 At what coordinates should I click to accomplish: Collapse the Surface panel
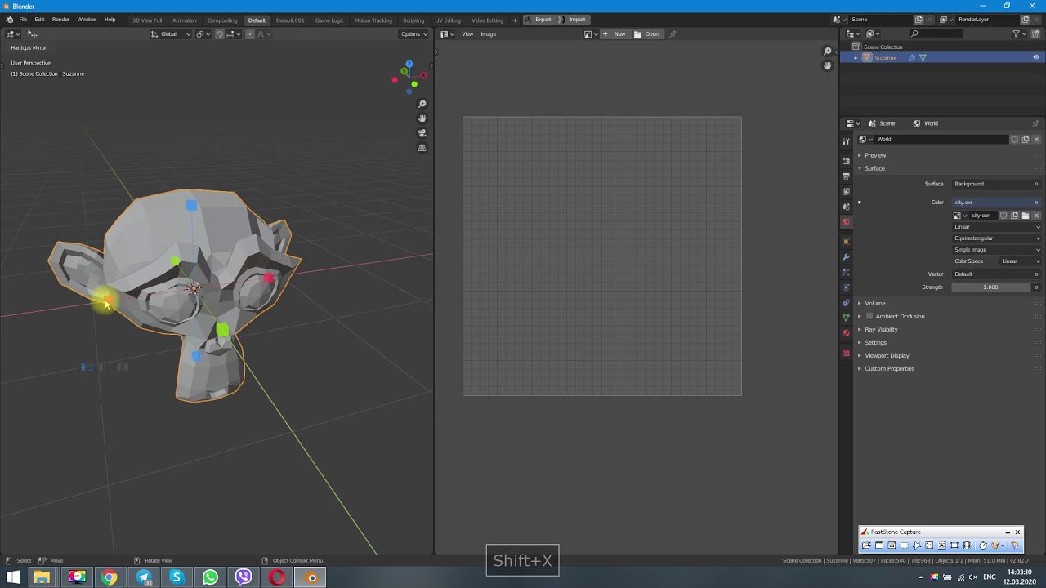(x=874, y=168)
